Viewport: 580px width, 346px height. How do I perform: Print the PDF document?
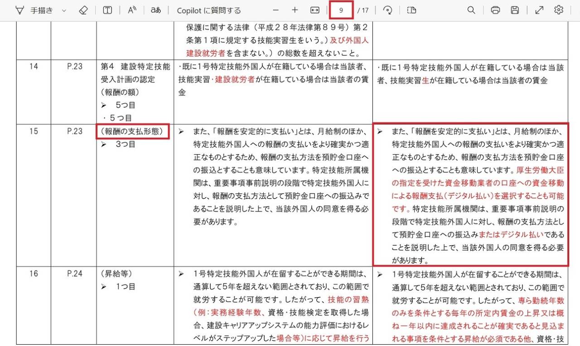[495, 10]
